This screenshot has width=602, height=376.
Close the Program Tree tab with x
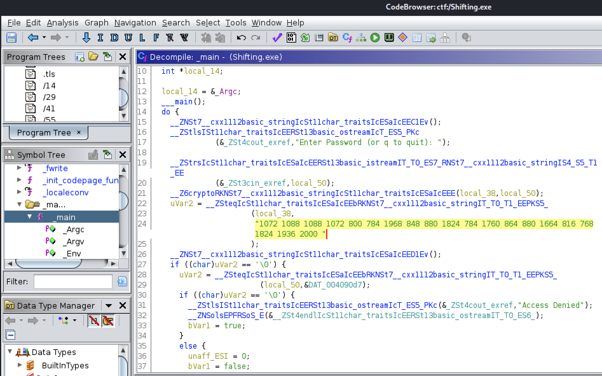click(x=79, y=132)
